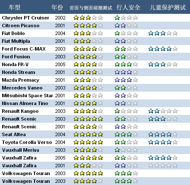Click the blue child protection stars for Fiat Doblo
Screen dimensions: 190x185
coord(163,33)
